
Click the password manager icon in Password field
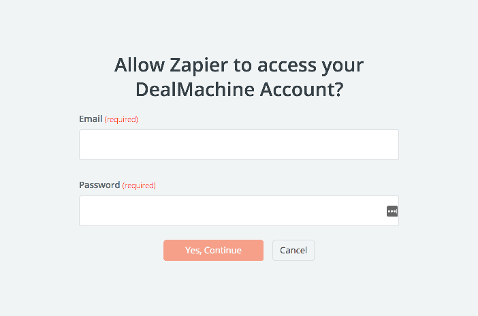coord(392,211)
